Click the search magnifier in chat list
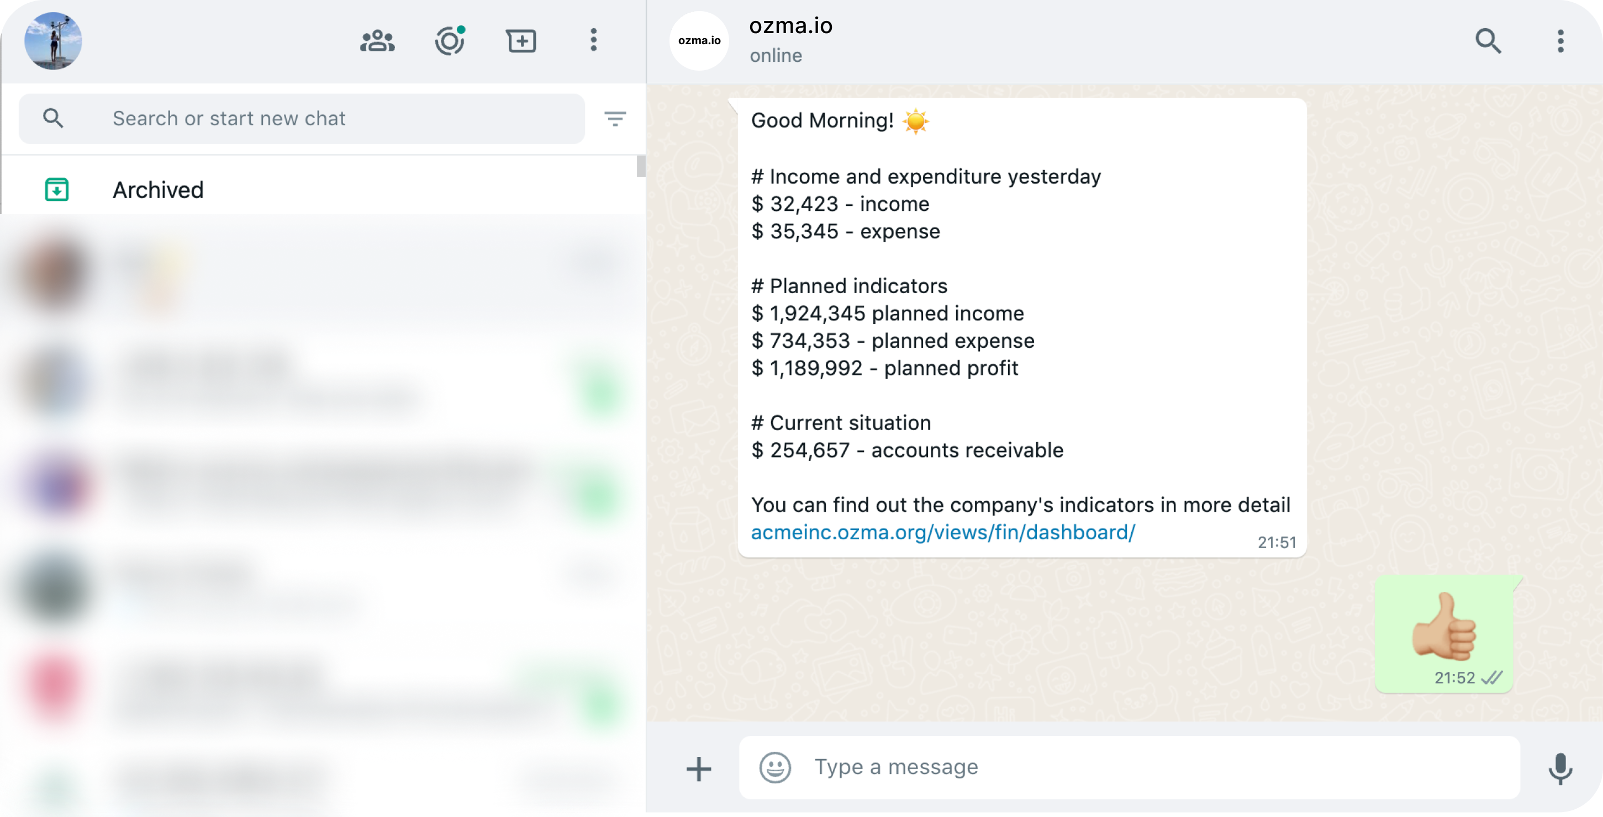Viewport: 1603px width, 817px height. [54, 118]
